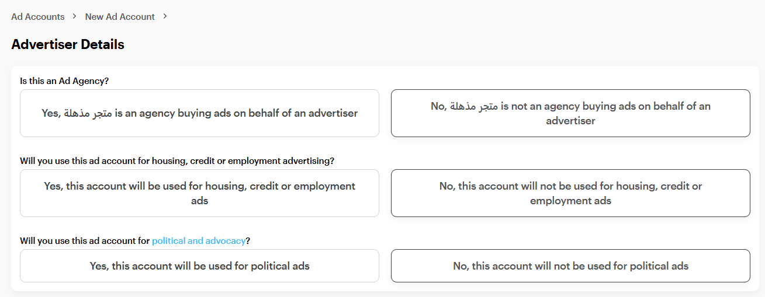Click the New Ad Account breadcrumb
Viewport: 765px width, 297px height.
click(120, 17)
